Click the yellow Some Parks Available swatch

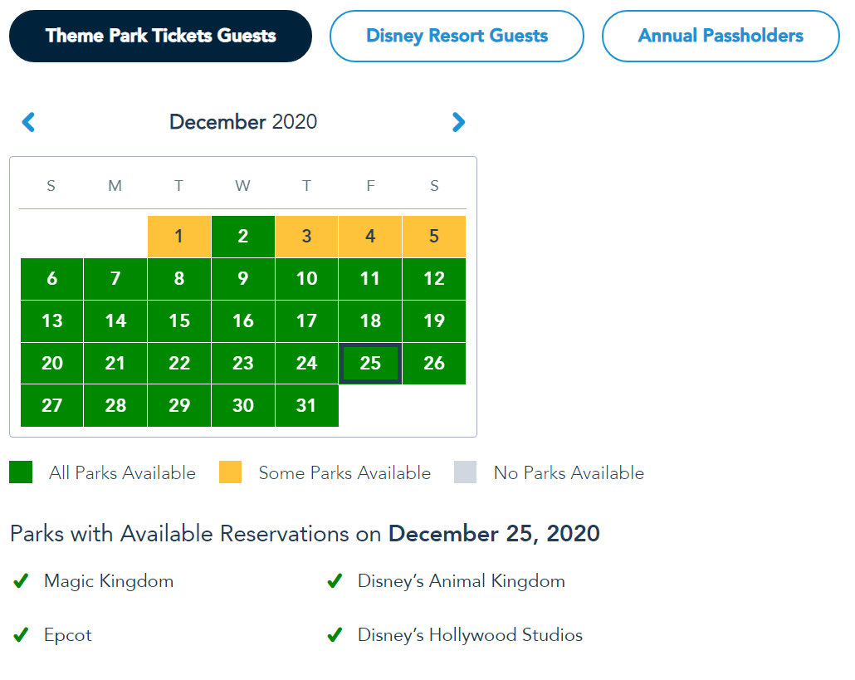230,472
